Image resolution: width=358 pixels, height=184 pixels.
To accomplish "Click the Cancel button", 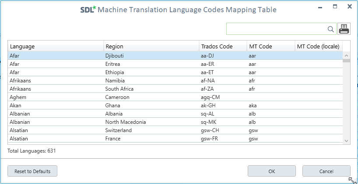I will pyautogui.click(x=326, y=171).
